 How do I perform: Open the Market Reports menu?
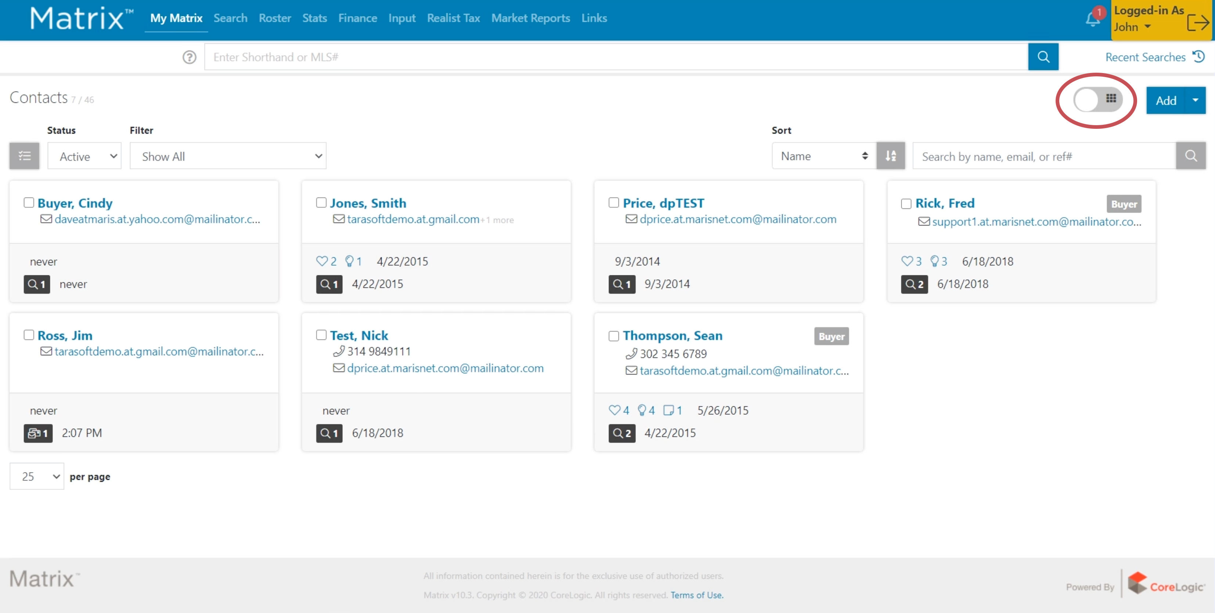(530, 18)
